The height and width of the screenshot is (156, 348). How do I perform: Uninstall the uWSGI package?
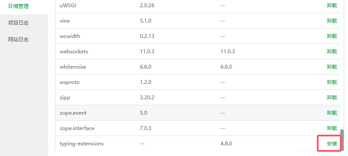pos(332,5)
